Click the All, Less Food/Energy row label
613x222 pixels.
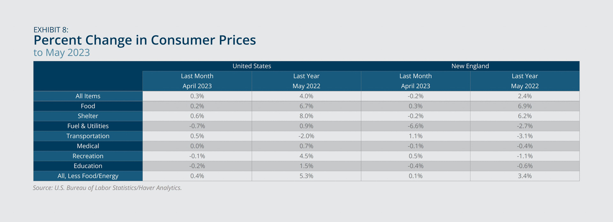[88, 176]
